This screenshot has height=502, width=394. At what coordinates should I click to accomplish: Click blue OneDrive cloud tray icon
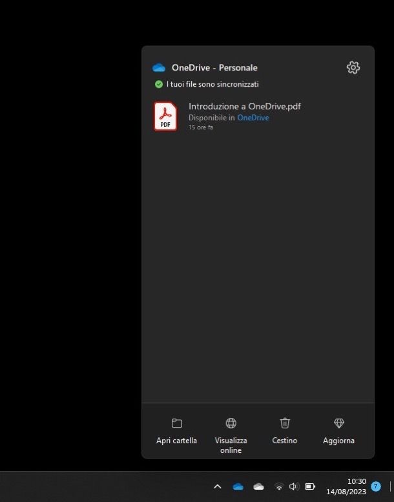coord(238,486)
